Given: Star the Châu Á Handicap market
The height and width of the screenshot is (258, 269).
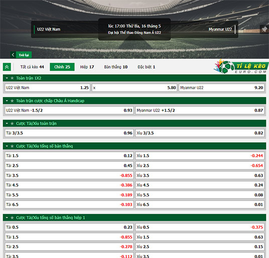Looking at the screenshot, I should click(12, 101).
